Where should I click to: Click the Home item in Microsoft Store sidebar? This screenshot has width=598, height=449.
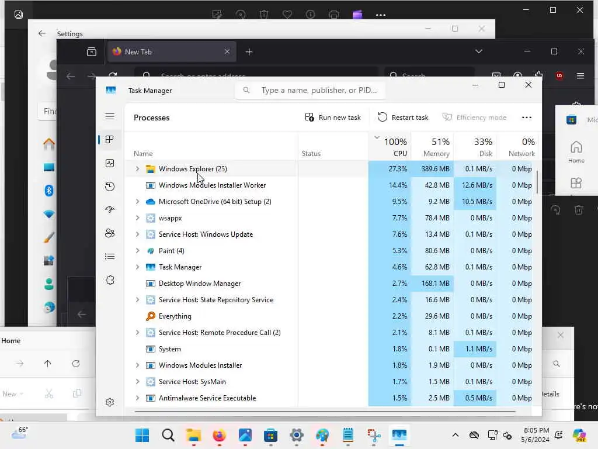[576, 151]
